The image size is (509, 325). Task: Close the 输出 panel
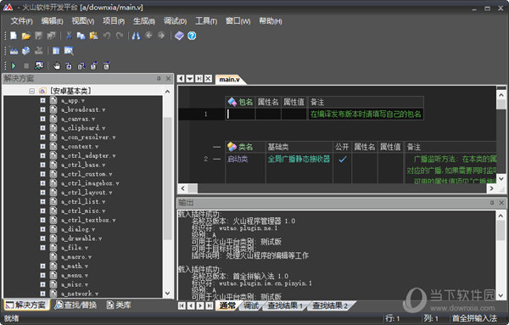click(x=501, y=203)
